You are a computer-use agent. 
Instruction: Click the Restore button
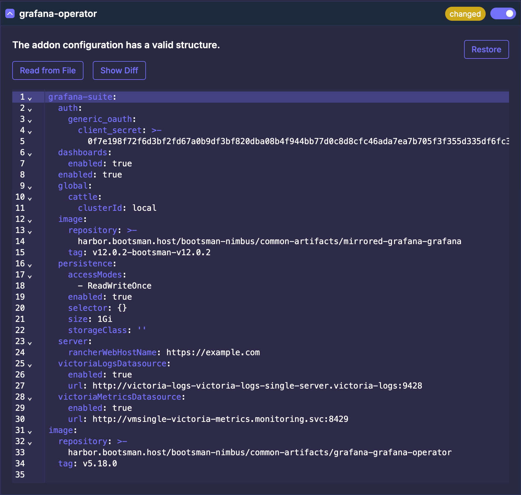[486, 49]
